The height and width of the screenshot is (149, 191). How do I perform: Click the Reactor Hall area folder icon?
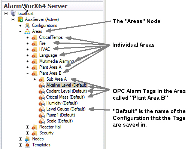click(34, 127)
